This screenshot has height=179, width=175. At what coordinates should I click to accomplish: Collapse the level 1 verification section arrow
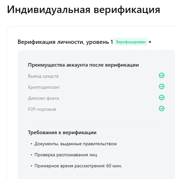(x=150, y=42)
